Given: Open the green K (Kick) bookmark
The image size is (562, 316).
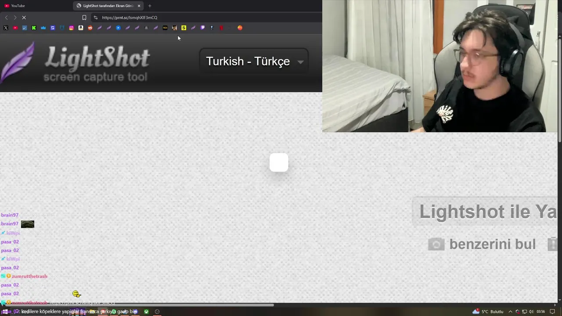Looking at the screenshot, I should coord(34,28).
